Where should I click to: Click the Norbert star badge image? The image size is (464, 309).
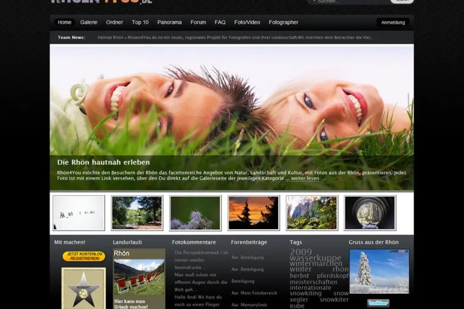click(x=83, y=288)
